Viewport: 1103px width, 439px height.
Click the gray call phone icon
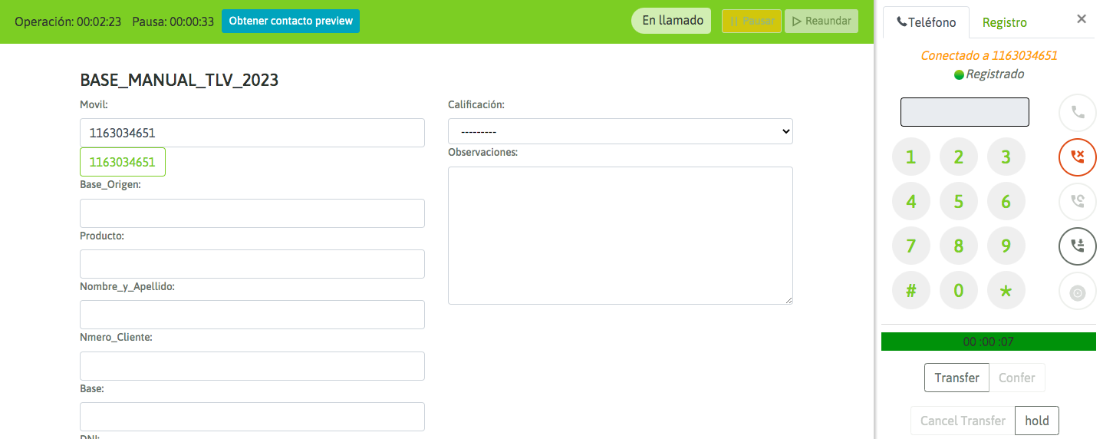click(x=1077, y=113)
